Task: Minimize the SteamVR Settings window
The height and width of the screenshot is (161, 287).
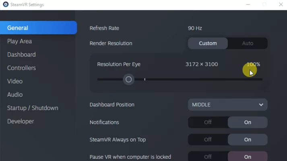Action: click(248, 4)
